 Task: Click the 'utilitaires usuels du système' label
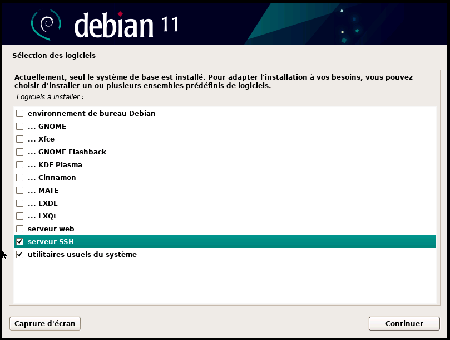(x=82, y=255)
